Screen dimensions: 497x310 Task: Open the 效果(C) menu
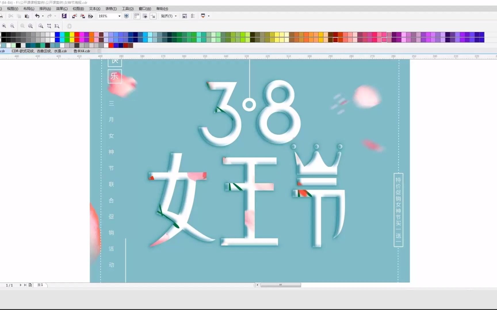(62, 9)
